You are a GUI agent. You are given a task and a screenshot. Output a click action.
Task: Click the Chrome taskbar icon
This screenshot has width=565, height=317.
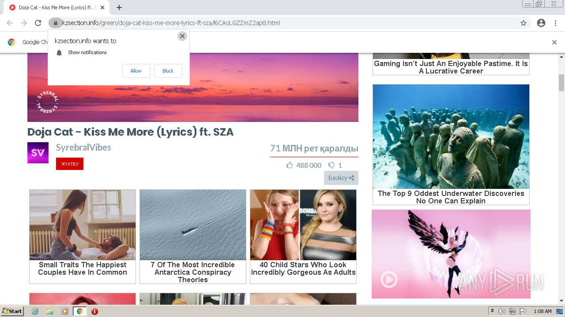point(80,311)
